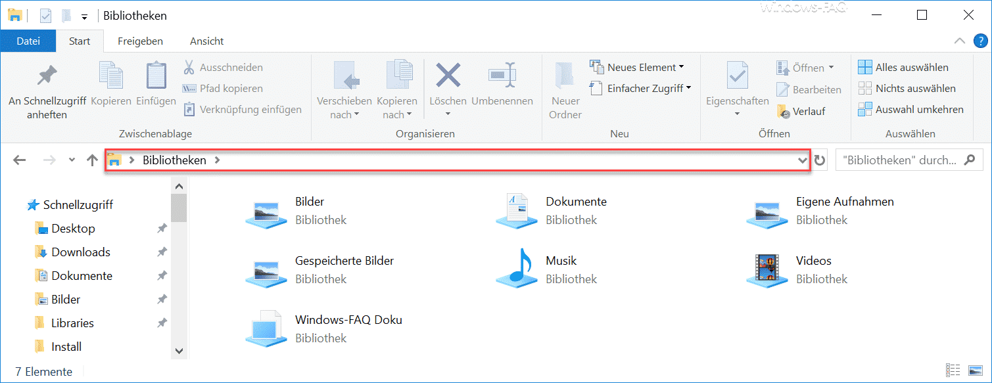Click Bibliotheken in the address bar
992x383 pixels.
pyautogui.click(x=174, y=160)
